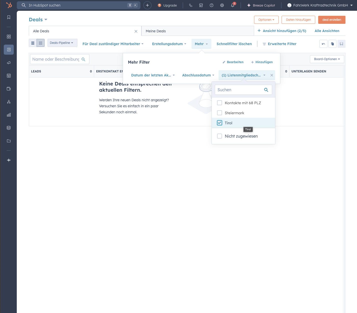This screenshot has height=313, width=357.
Task: Select the CRM contacts icon in the sidebar
Action: pyautogui.click(x=9, y=50)
